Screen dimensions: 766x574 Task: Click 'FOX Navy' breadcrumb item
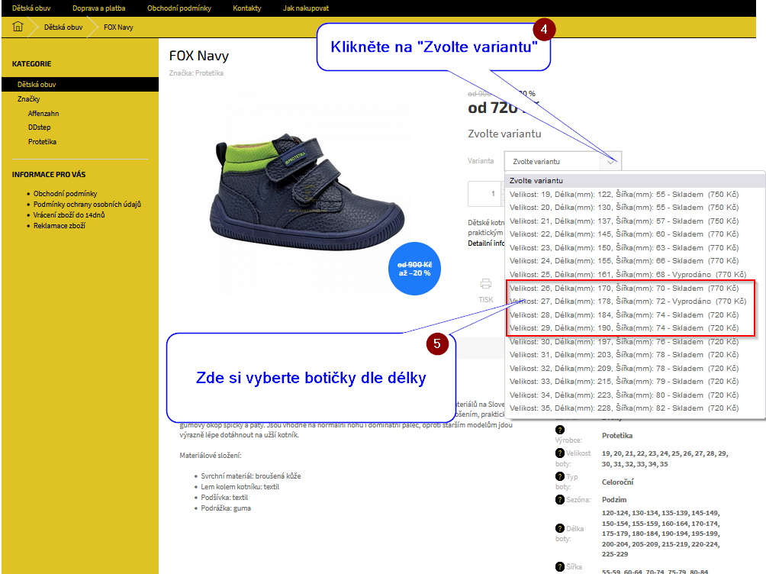[x=118, y=27]
